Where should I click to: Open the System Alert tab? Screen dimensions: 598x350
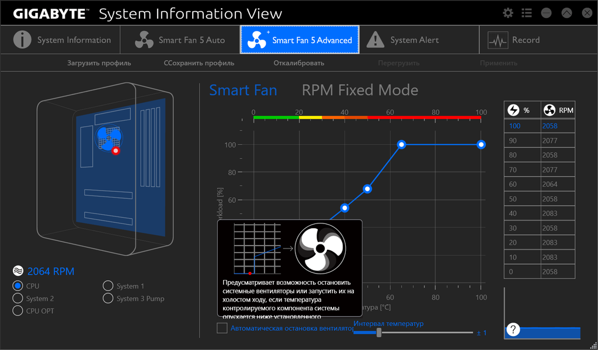point(419,40)
